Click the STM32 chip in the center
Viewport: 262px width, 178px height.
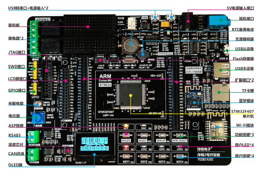pyautogui.click(x=131, y=95)
